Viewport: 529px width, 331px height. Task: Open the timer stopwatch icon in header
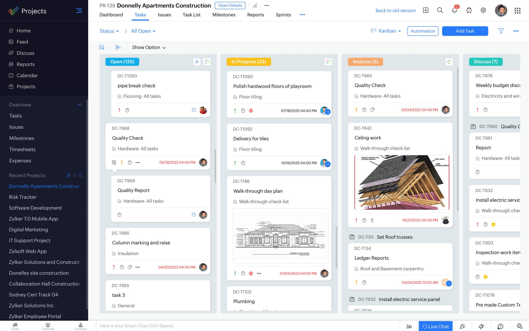point(469,11)
